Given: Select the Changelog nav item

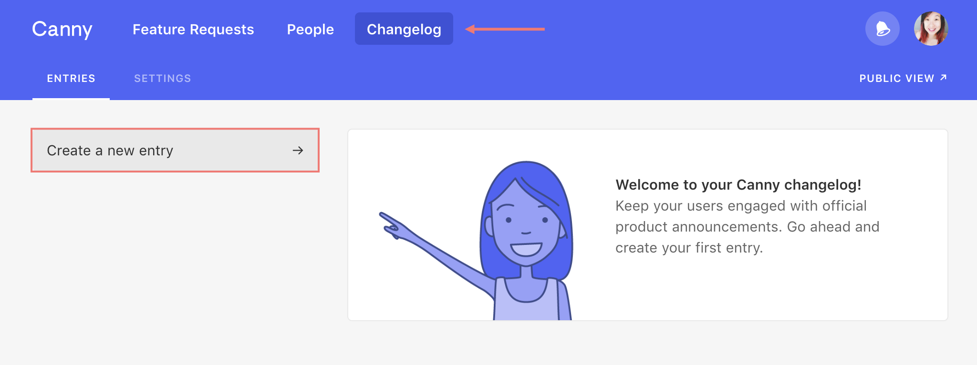Looking at the screenshot, I should point(404,29).
